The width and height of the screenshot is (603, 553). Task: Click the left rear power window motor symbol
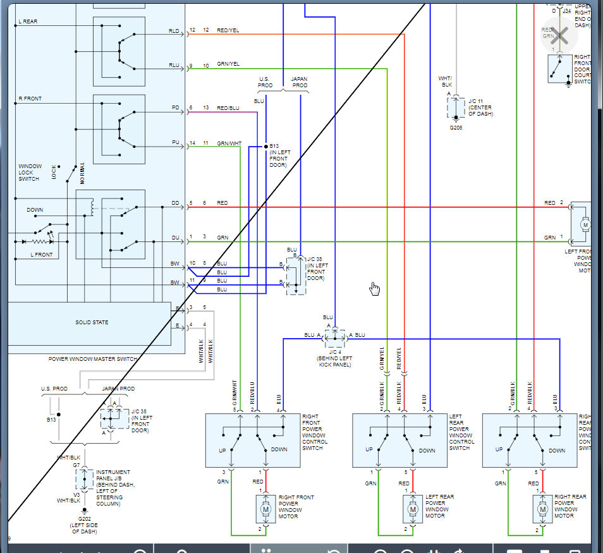(x=413, y=509)
